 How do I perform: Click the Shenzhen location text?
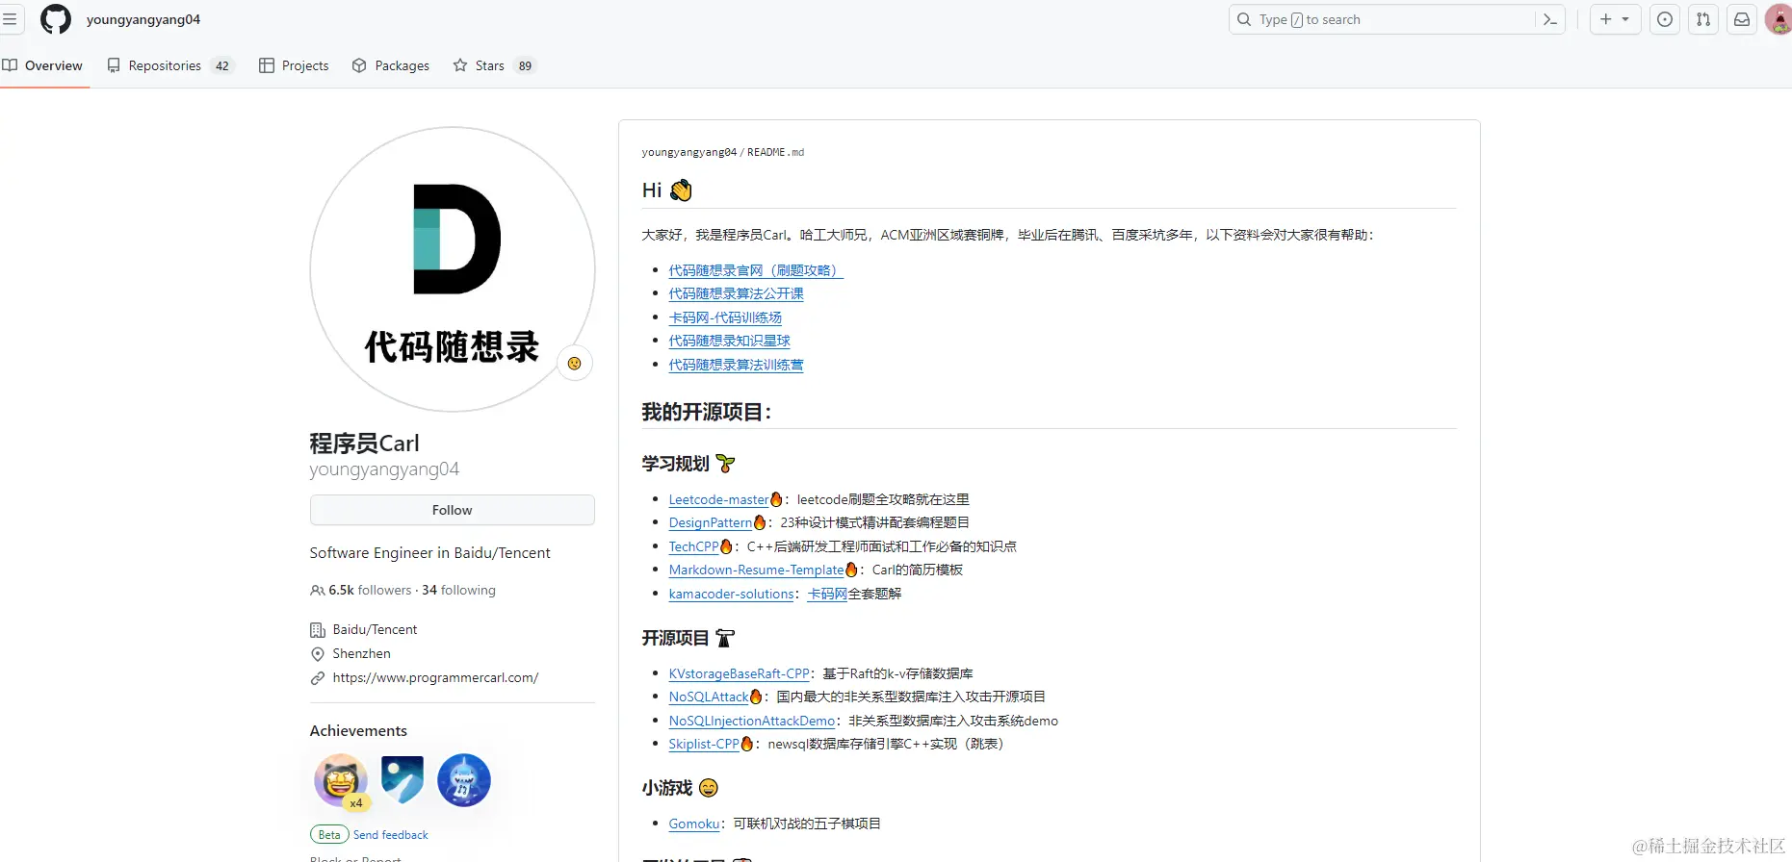click(361, 653)
